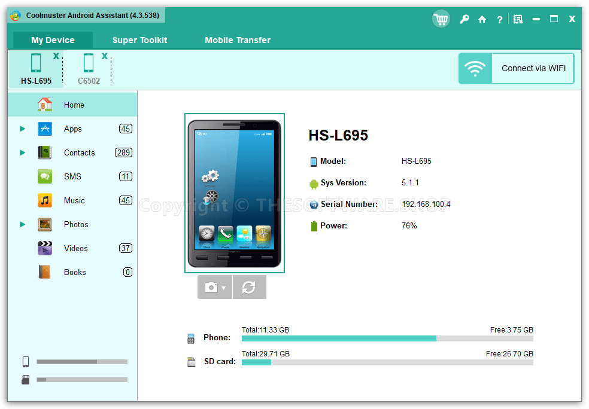Click the sidebar SD card mini bar

[x=82, y=380]
